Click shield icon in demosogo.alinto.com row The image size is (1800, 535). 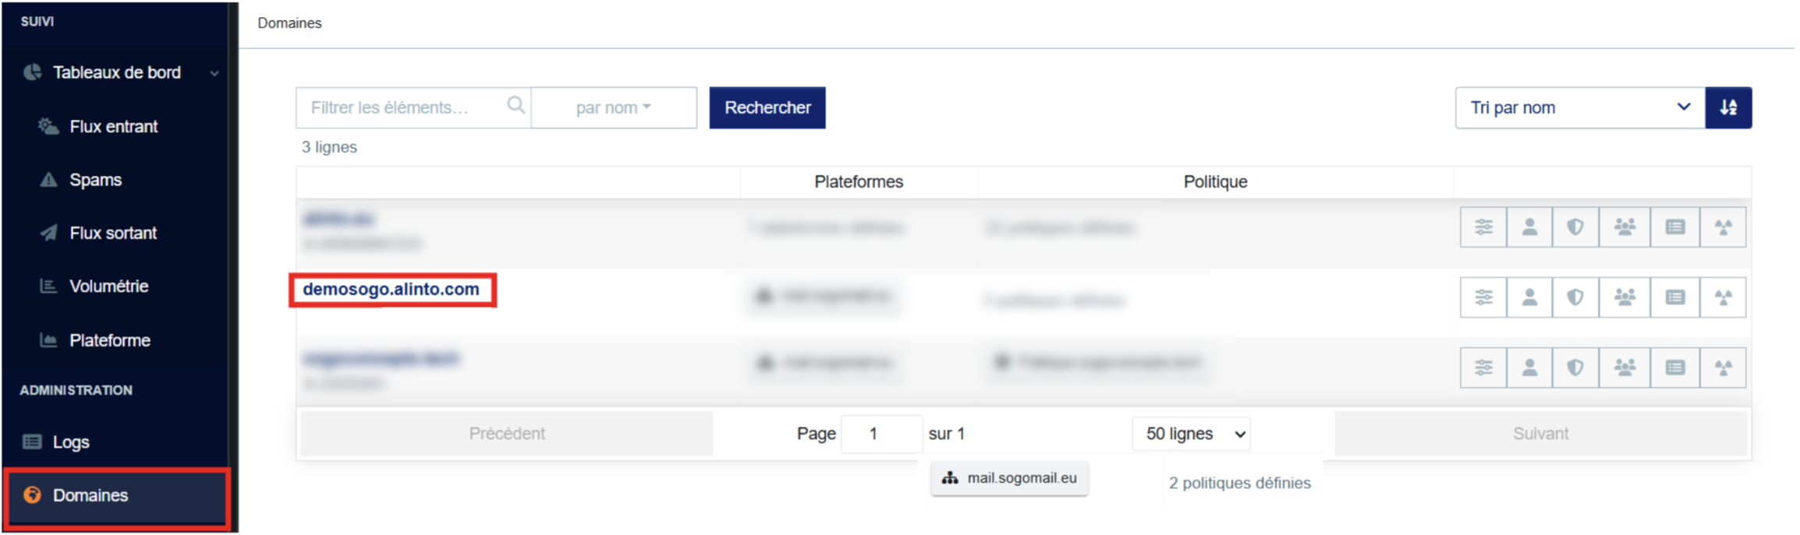click(1575, 297)
